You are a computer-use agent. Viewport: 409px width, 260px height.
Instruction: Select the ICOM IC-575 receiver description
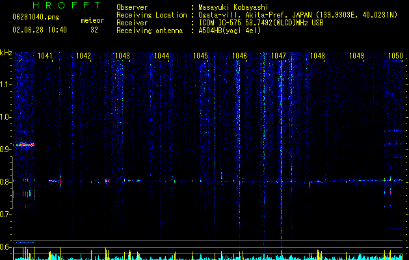[261, 23]
